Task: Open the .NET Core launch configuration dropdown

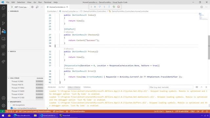Action: (x=22, y=7)
